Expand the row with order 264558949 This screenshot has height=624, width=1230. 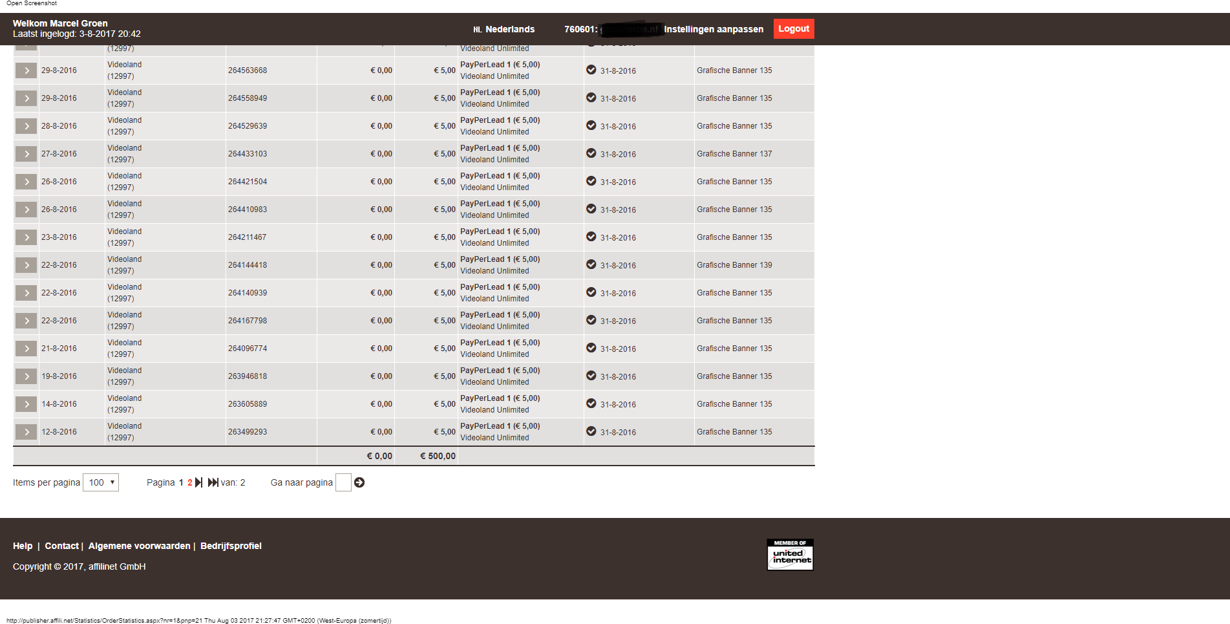26,98
